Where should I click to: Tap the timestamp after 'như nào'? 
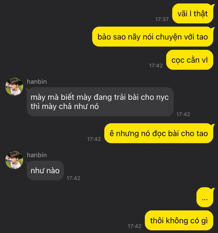point(73,178)
